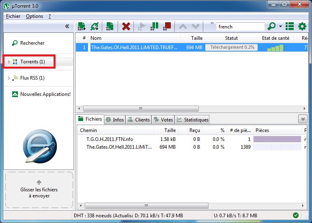Switch to the Clients tab
Screen dimensions: 312x223
pos(138,119)
